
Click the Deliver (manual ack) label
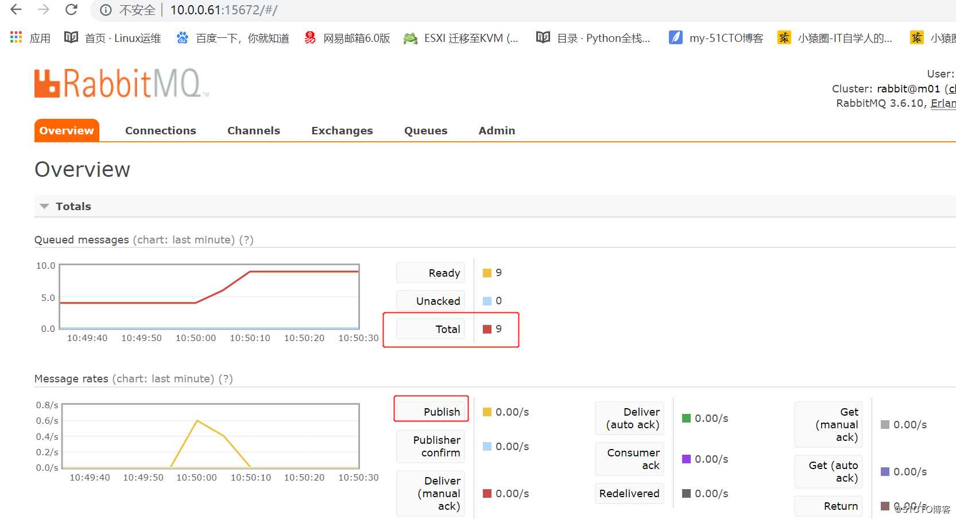431,493
